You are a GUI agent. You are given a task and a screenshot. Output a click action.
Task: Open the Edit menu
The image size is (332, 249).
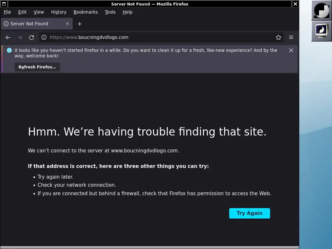click(x=22, y=12)
